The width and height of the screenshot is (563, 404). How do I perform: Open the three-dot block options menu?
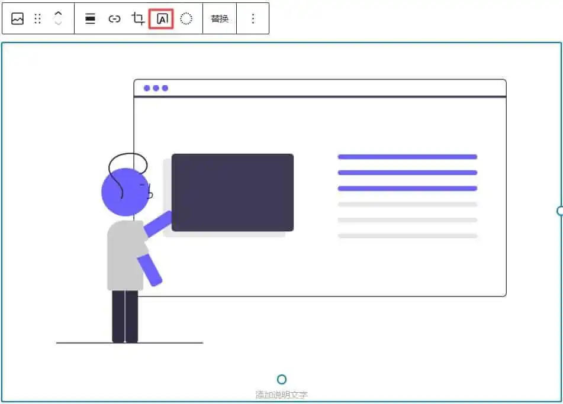point(253,19)
